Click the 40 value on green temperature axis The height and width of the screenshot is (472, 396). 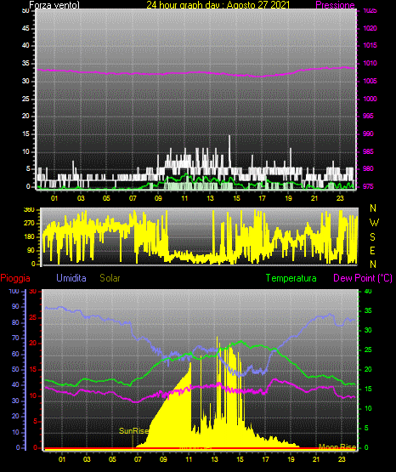coord(368,291)
